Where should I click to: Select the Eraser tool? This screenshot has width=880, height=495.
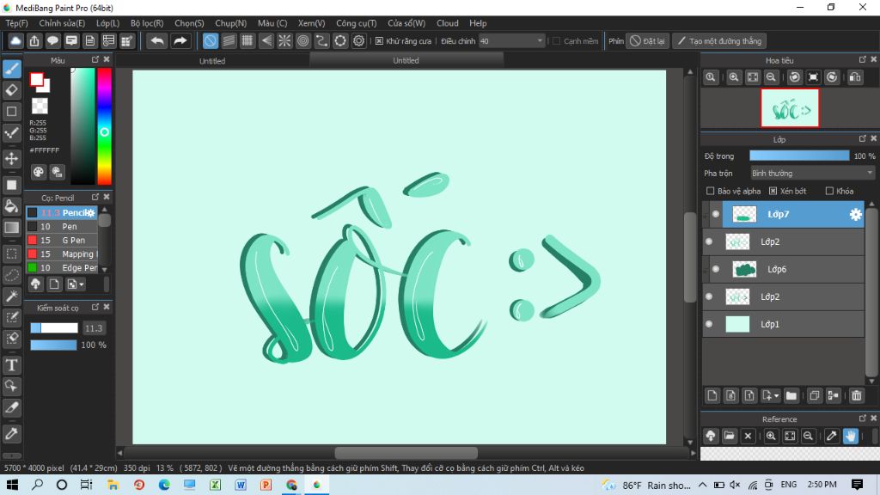tap(12, 89)
